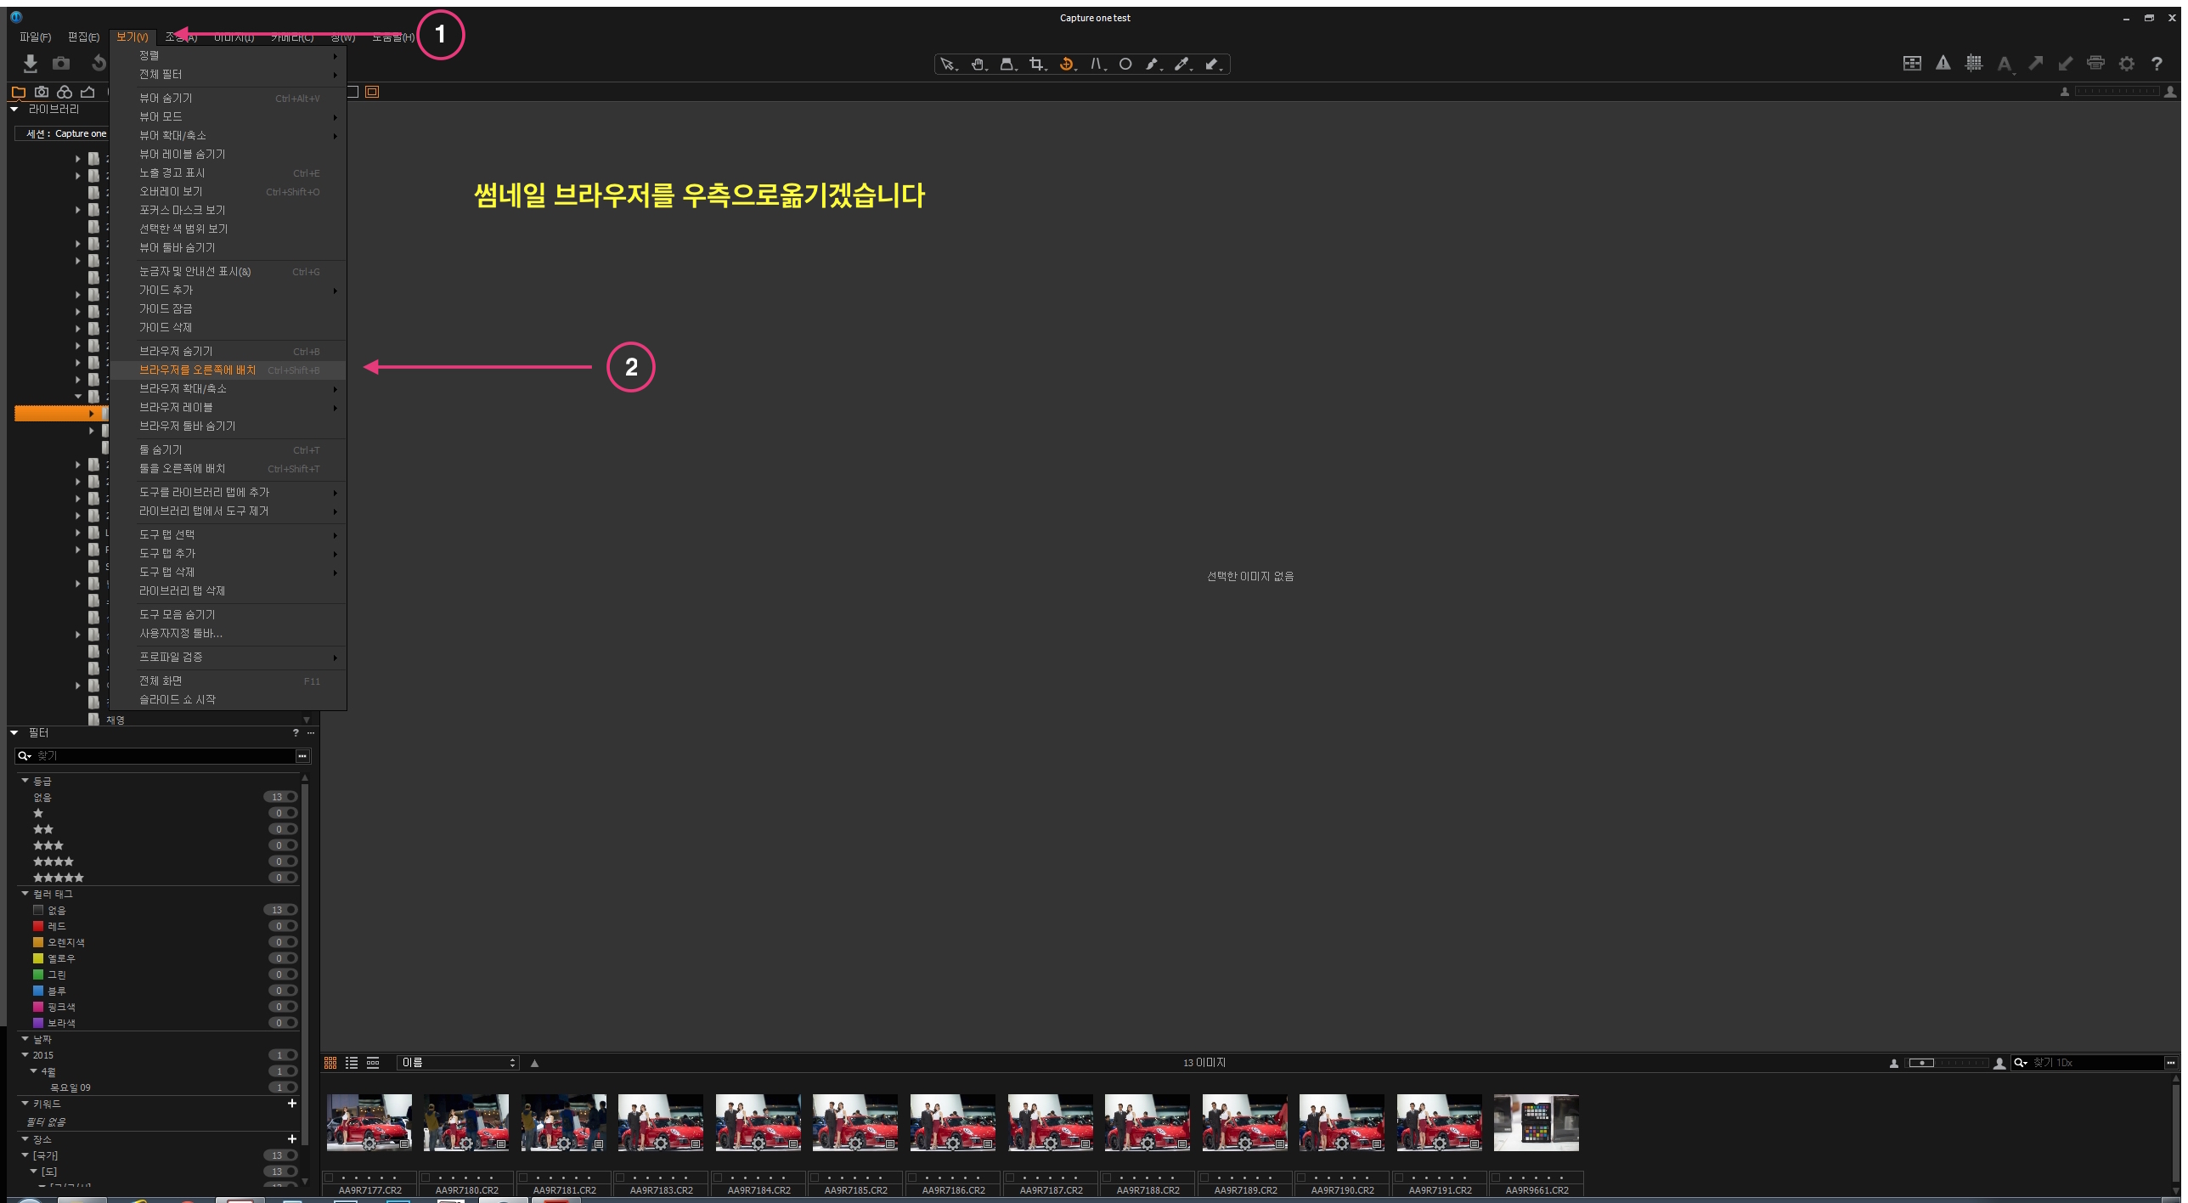
Task: Add keyword with plus button
Action: tap(292, 1104)
